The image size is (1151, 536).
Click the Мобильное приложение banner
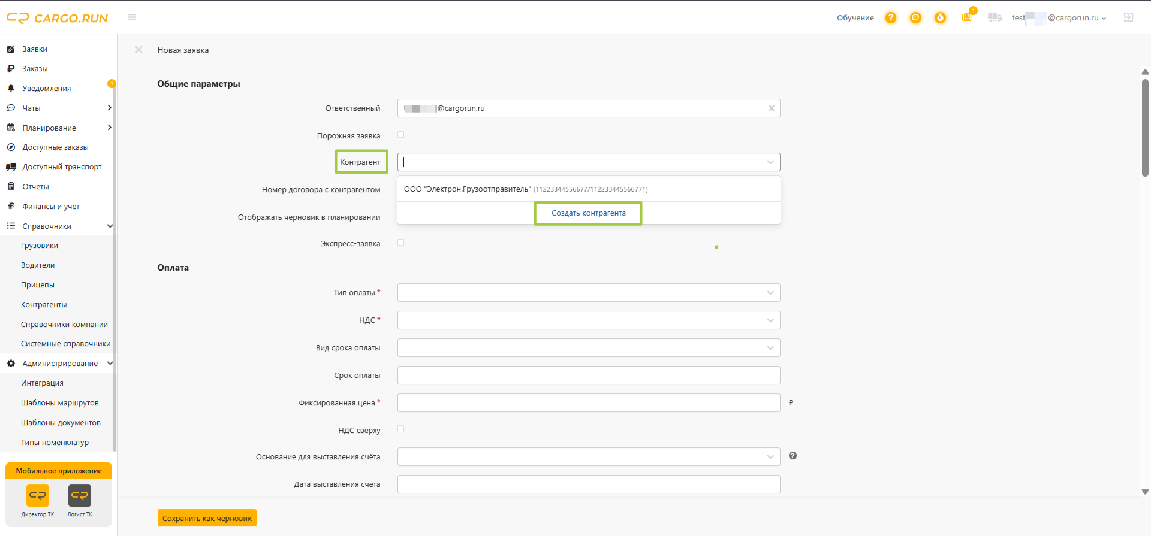point(59,471)
